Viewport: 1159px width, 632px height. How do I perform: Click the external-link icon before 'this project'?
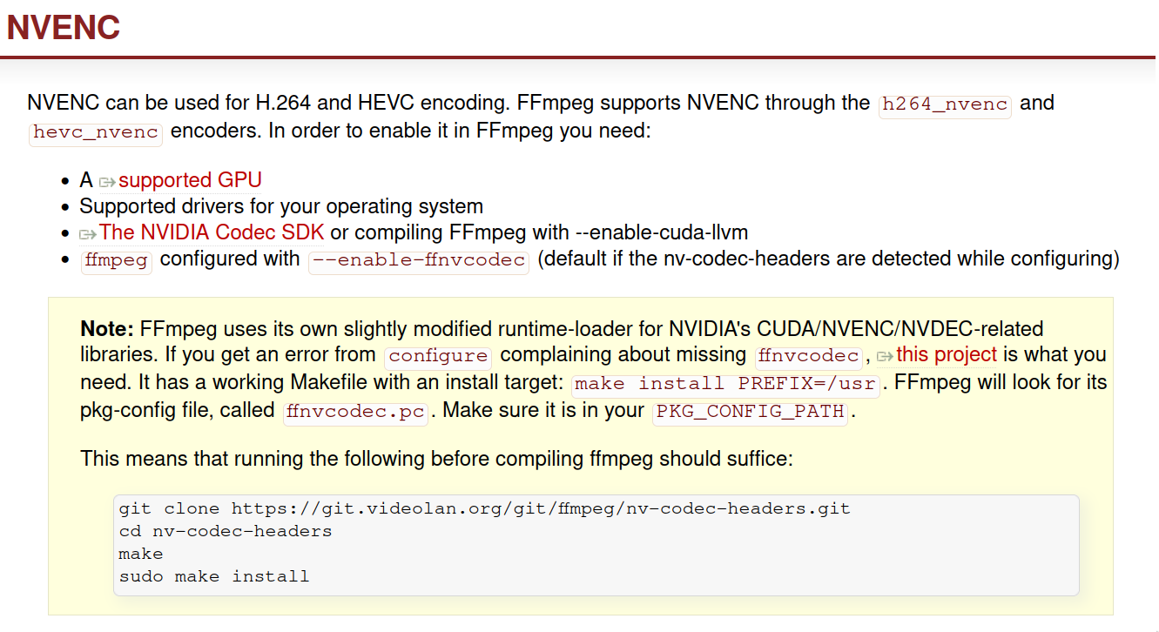[885, 356]
